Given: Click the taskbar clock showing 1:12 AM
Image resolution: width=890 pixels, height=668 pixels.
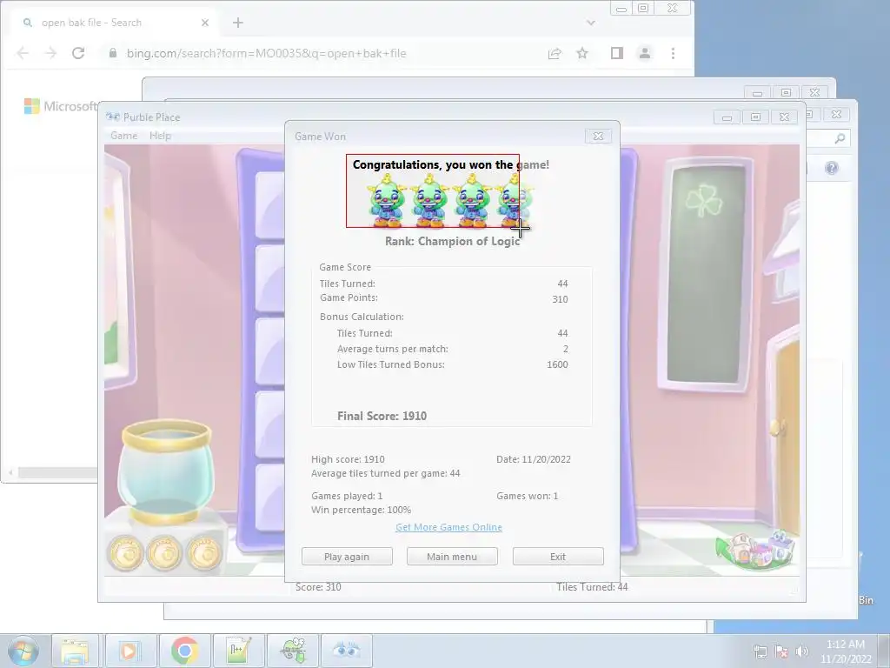Looking at the screenshot, I should [846, 651].
